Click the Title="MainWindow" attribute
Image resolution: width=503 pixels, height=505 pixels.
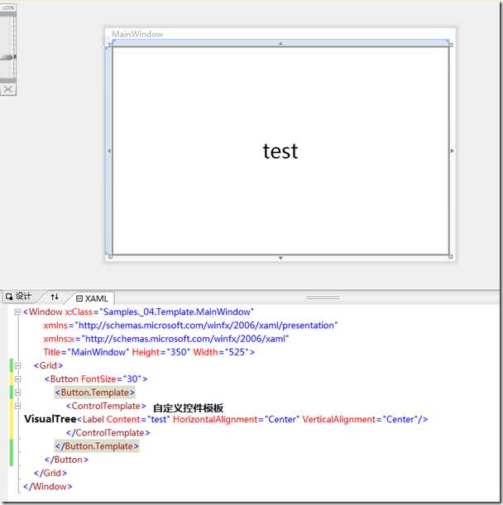[x=86, y=352]
